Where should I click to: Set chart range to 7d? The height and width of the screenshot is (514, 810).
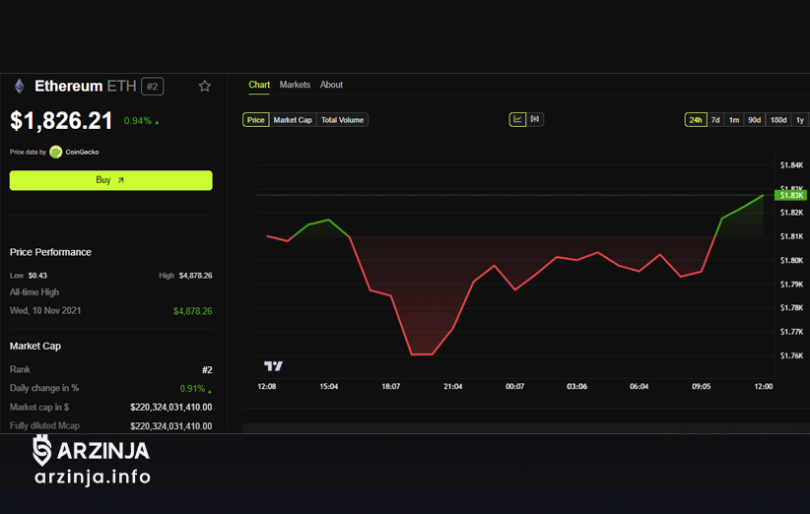tap(715, 120)
